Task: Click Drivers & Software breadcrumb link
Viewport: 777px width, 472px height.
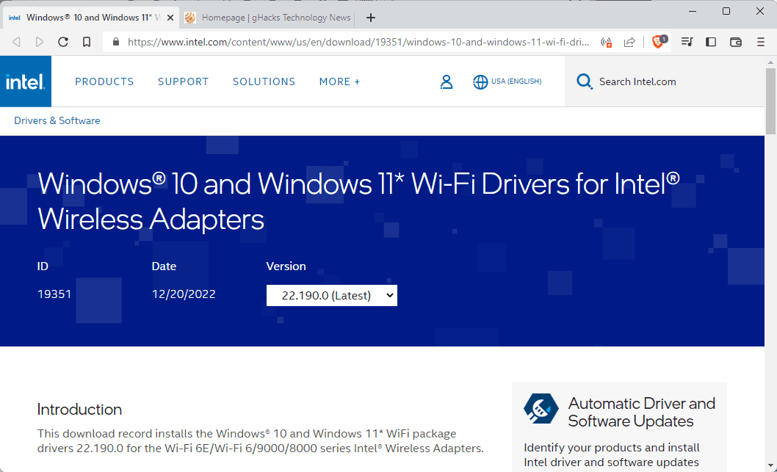Action: tap(57, 120)
